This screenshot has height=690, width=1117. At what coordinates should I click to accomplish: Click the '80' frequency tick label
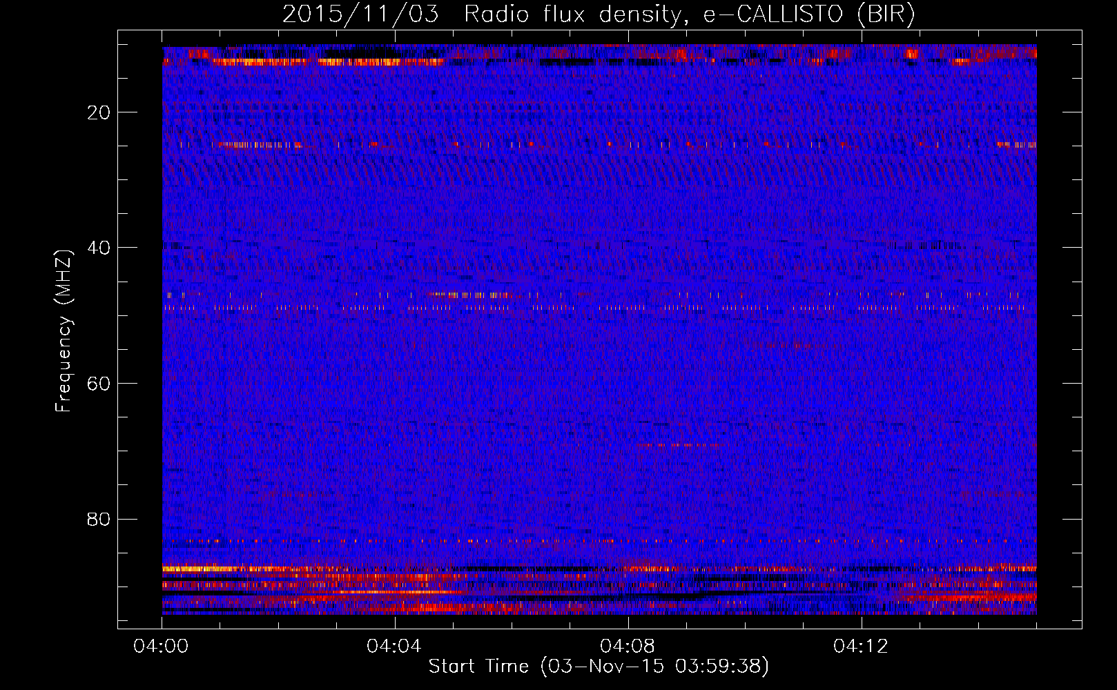pyautogui.click(x=99, y=519)
